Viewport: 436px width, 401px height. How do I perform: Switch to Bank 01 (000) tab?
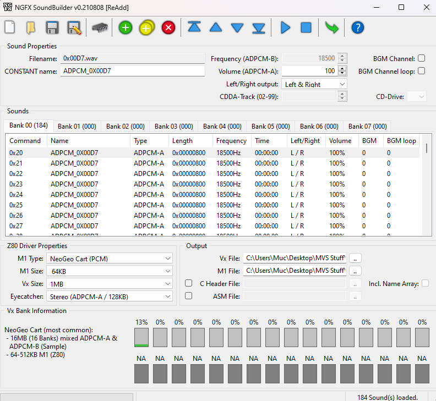(x=77, y=127)
